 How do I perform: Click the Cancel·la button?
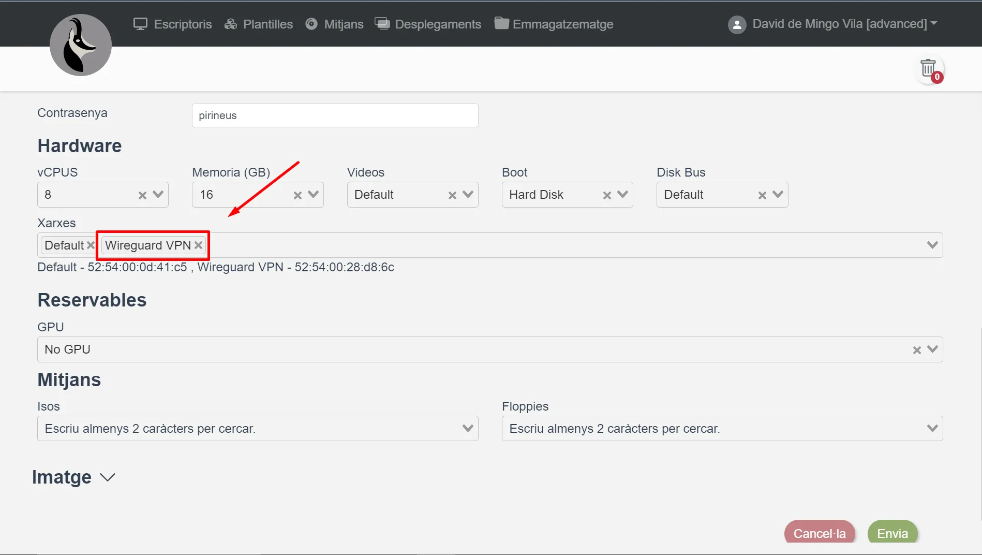[819, 533]
